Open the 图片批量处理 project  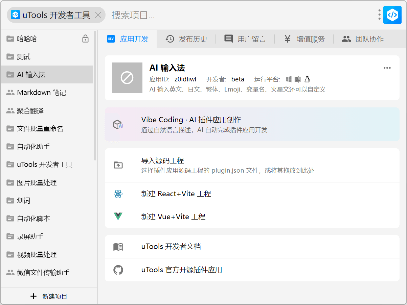coord(47,183)
